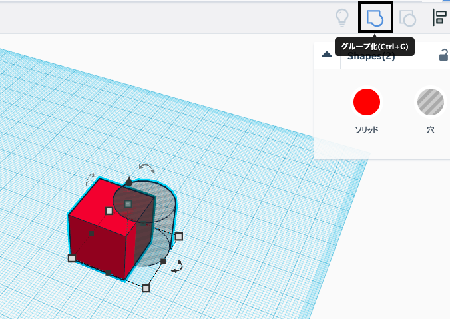Click the ソリッド text label
This screenshot has width=450, height=319.
pos(366,130)
